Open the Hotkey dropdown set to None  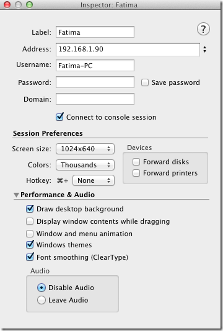click(94, 180)
